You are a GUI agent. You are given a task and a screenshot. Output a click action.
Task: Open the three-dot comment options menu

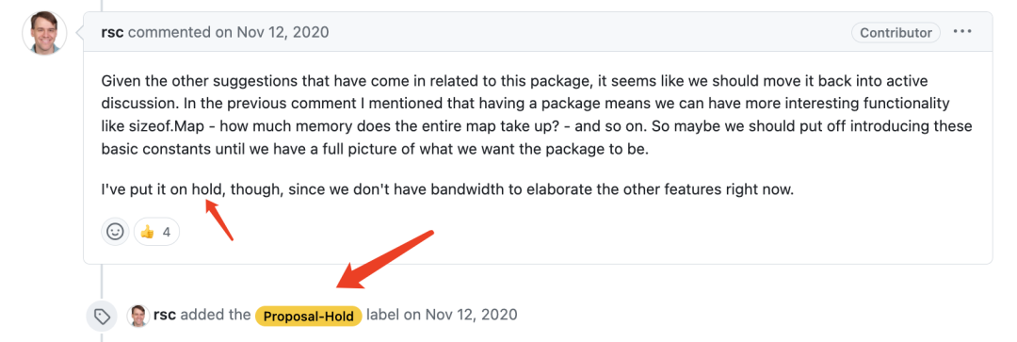pyautogui.click(x=961, y=32)
